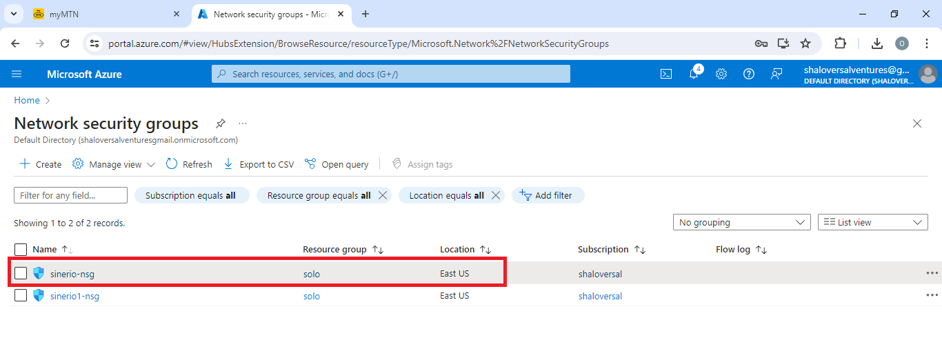
Task: Reload the browser page
Action: coord(65,43)
